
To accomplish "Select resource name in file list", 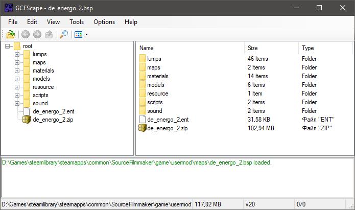I will point(158,94).
